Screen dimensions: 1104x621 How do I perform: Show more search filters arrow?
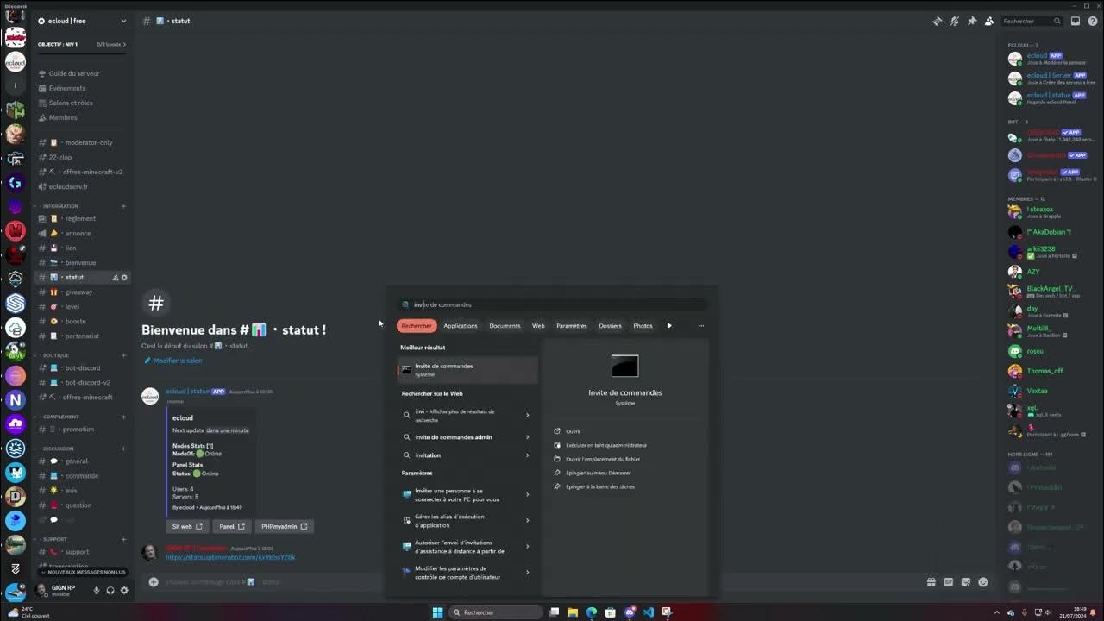(x=669, y=326)
